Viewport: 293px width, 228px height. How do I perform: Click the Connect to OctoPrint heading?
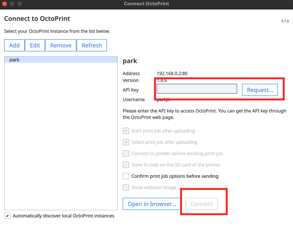click(x=37, y=18)
